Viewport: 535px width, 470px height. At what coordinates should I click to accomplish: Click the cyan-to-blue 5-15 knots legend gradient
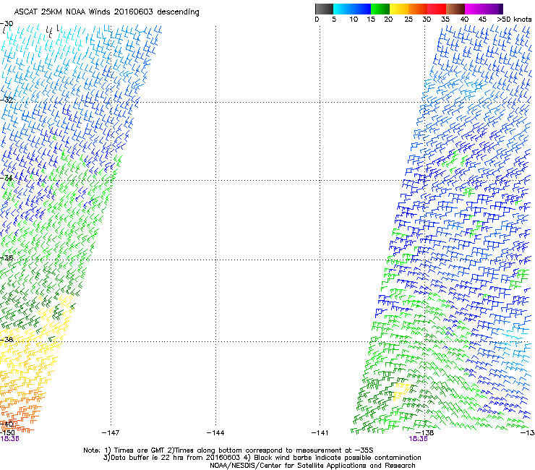352,9
